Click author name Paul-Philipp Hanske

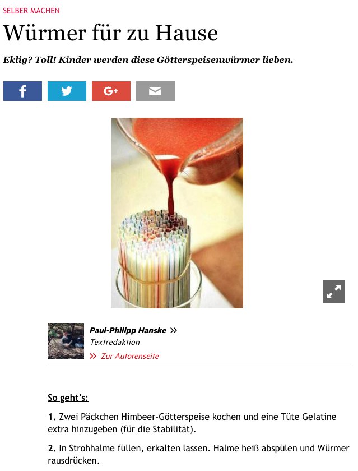pos(128,330)
